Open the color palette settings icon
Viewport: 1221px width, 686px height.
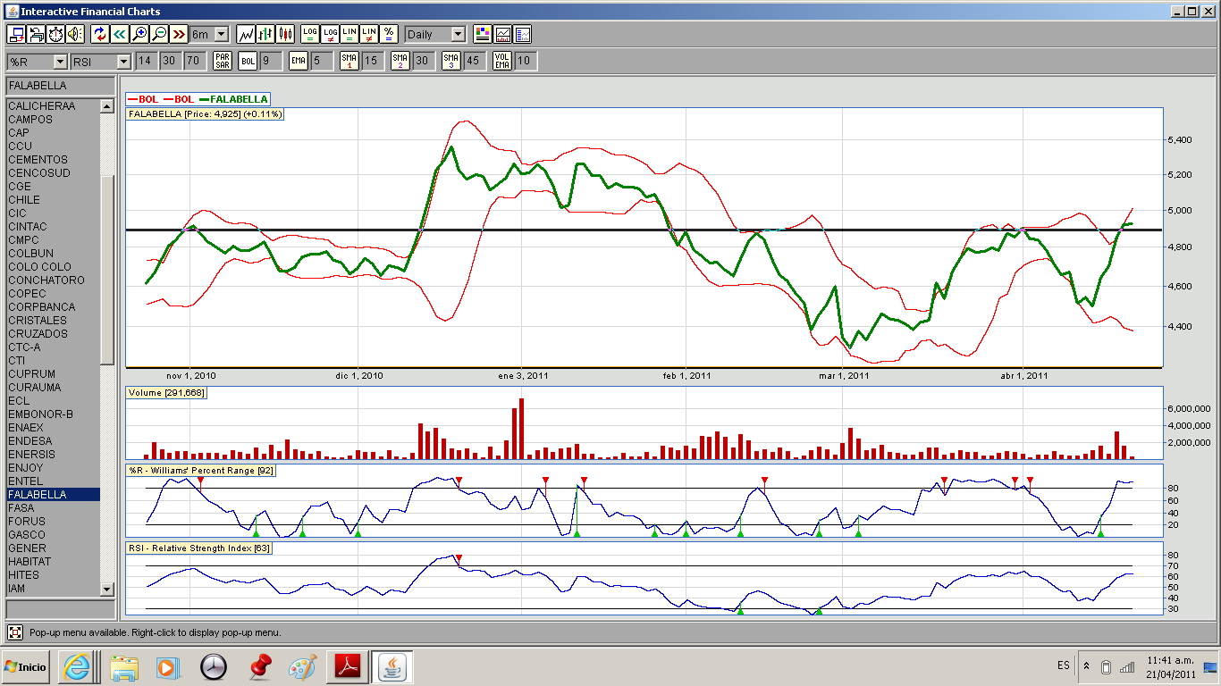[x=483, y=34]
